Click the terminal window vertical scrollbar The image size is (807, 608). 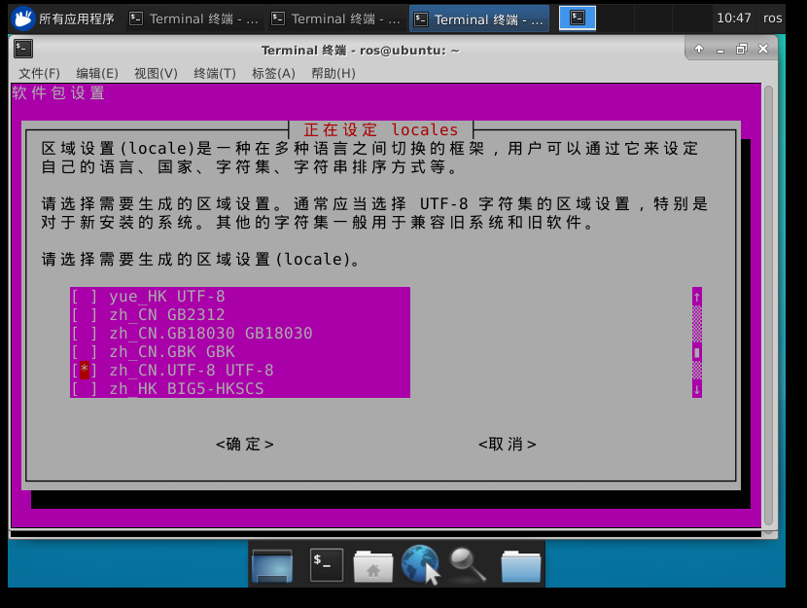point(768,305)
